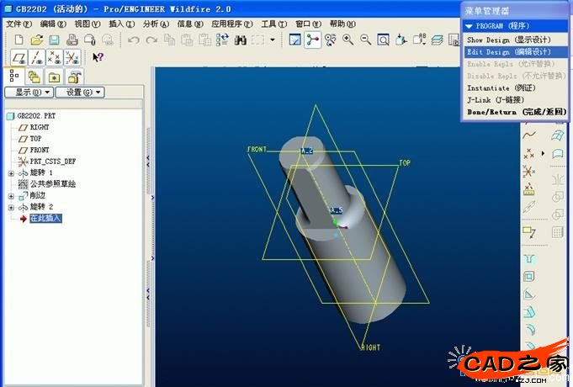
Task: Click Done/Return in menu manager
Action: pos(515,111)
